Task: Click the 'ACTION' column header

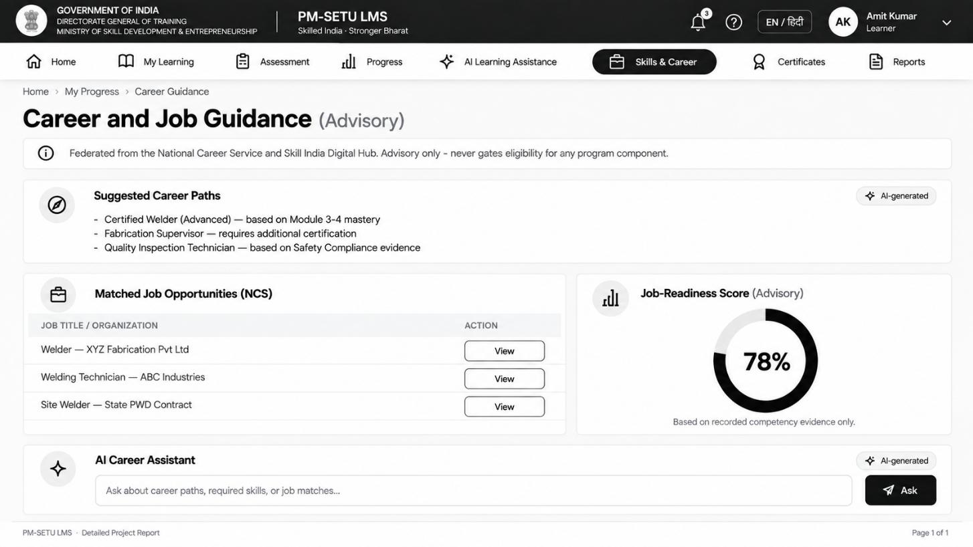Action: click(x=481, y=326)
